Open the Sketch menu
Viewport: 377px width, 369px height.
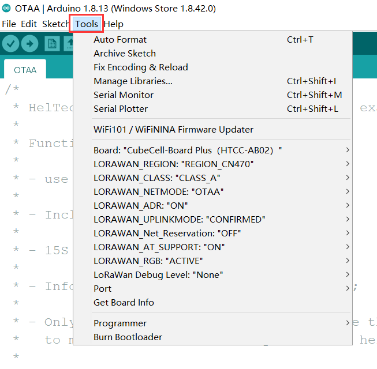click(55, 24)
